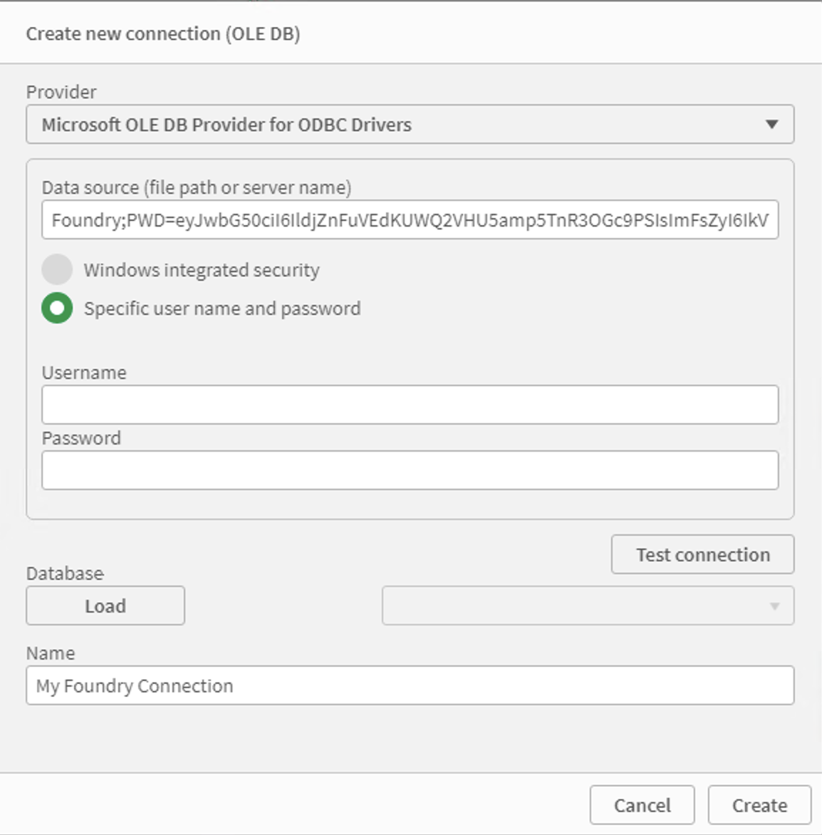Focus the Username text field
Image resolution: width=822 pixels, height=835 pixels.
point(410,405)
